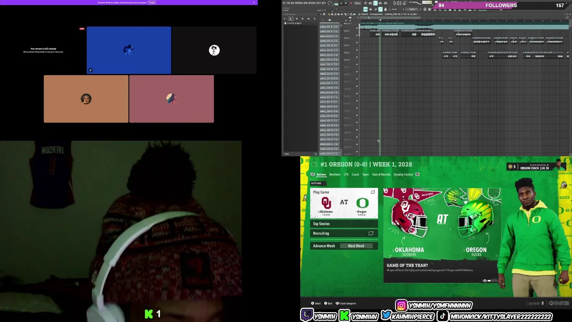The height and width of the screenshot is (322, 572).
Task: Click the Twitch logo in overlay
Action: (x=307, y=315)
